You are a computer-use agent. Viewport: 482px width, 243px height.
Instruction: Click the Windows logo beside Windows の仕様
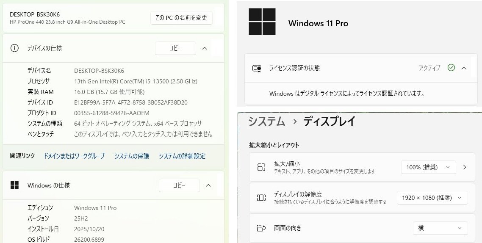[14, 185]
